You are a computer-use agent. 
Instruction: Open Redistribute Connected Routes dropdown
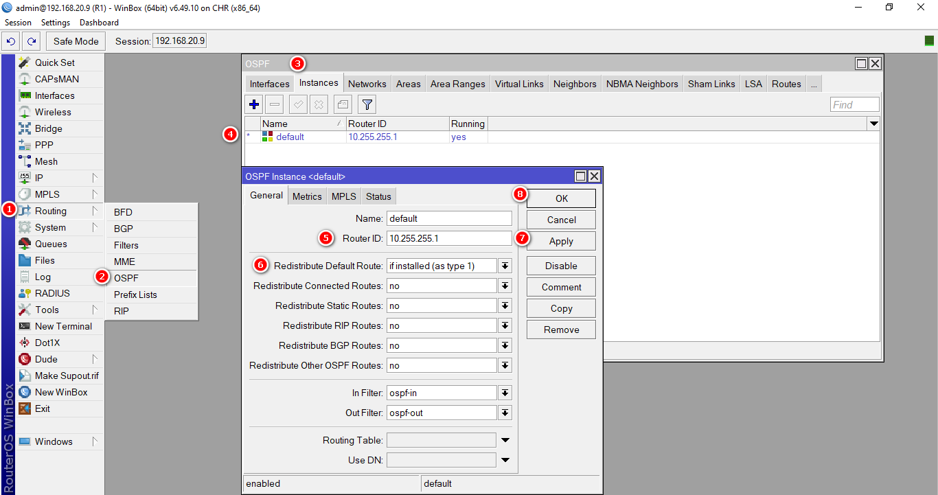coord(505,286)
